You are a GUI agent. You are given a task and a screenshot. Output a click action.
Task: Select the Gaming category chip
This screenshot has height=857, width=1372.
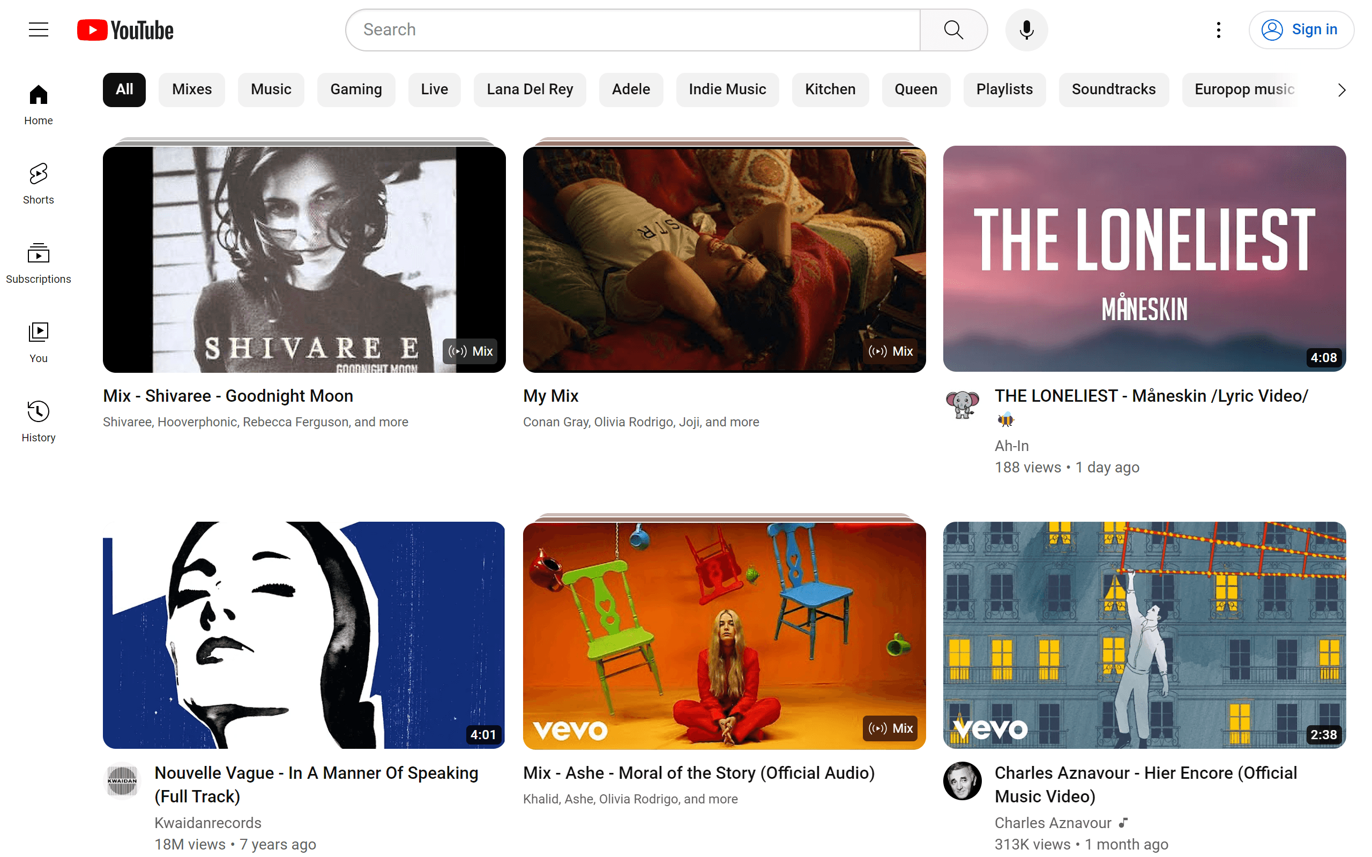(356, 89)
